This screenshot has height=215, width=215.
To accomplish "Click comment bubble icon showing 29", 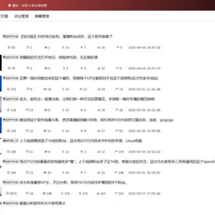I will click(x=45, y=173).
